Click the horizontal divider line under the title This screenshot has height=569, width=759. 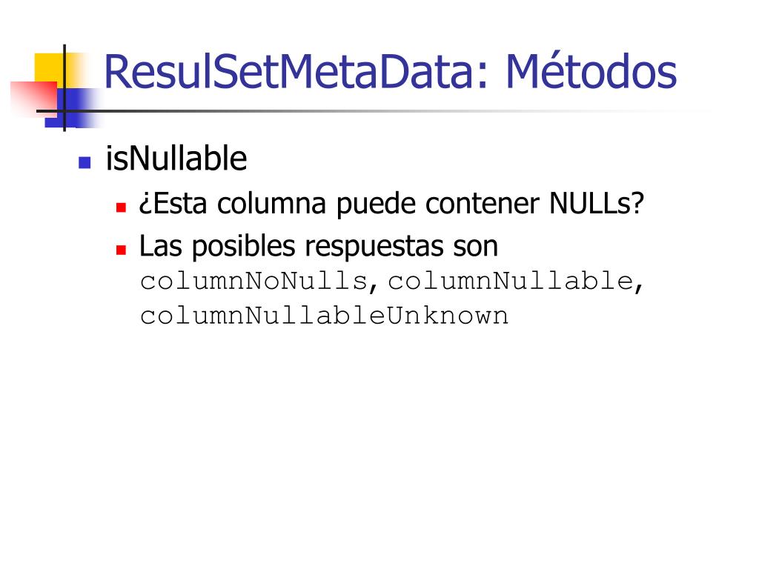[x=373, y=111]
